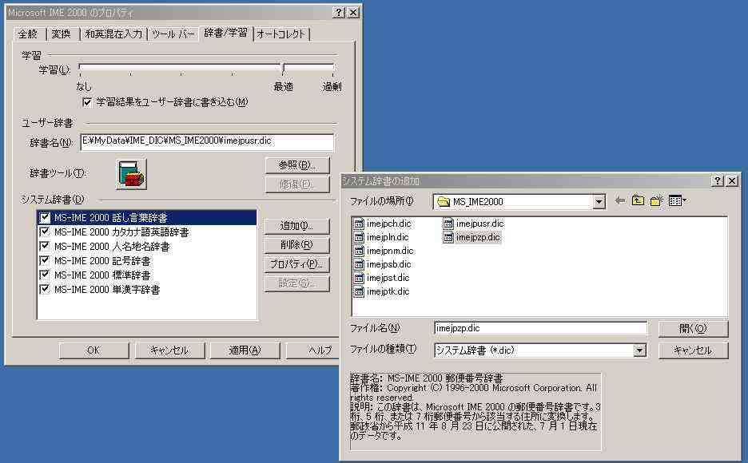Select the 辞書/学習 tab

tap(225, 33)
